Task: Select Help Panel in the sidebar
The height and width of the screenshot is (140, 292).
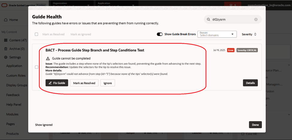Action: tap(13, 105)
